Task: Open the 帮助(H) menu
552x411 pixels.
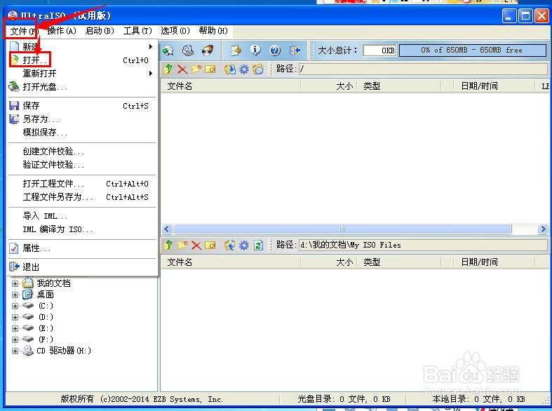Action: [x=213, y=31]
